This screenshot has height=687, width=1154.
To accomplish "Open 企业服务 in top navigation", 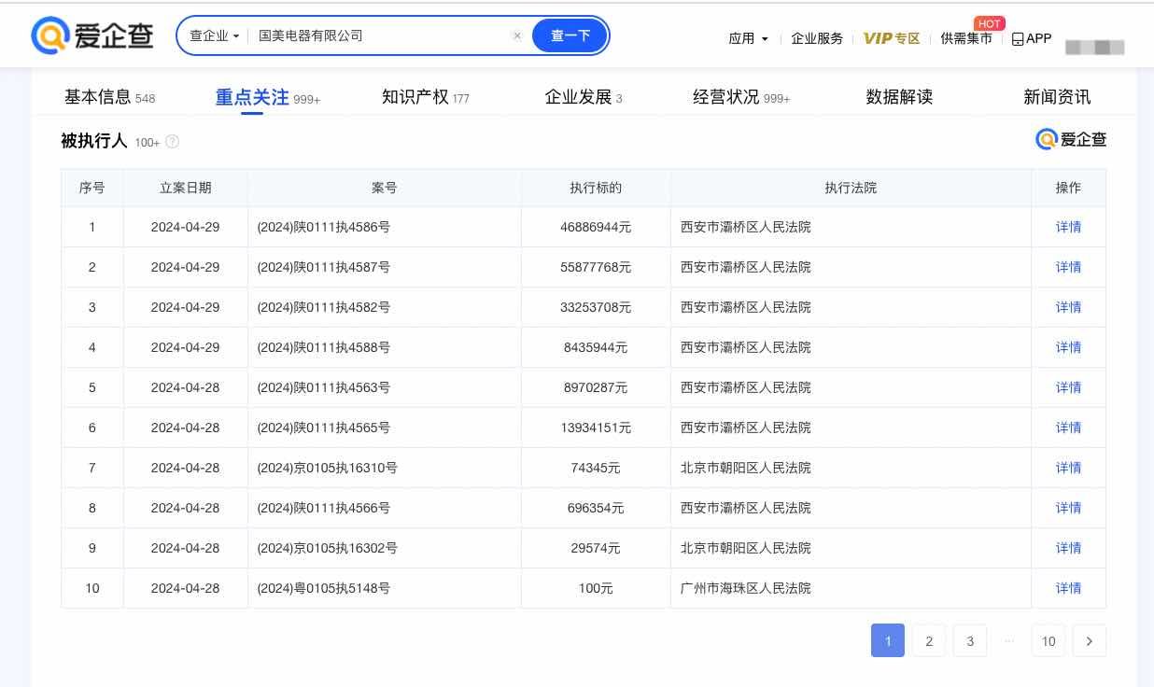I will coord(817,38).
